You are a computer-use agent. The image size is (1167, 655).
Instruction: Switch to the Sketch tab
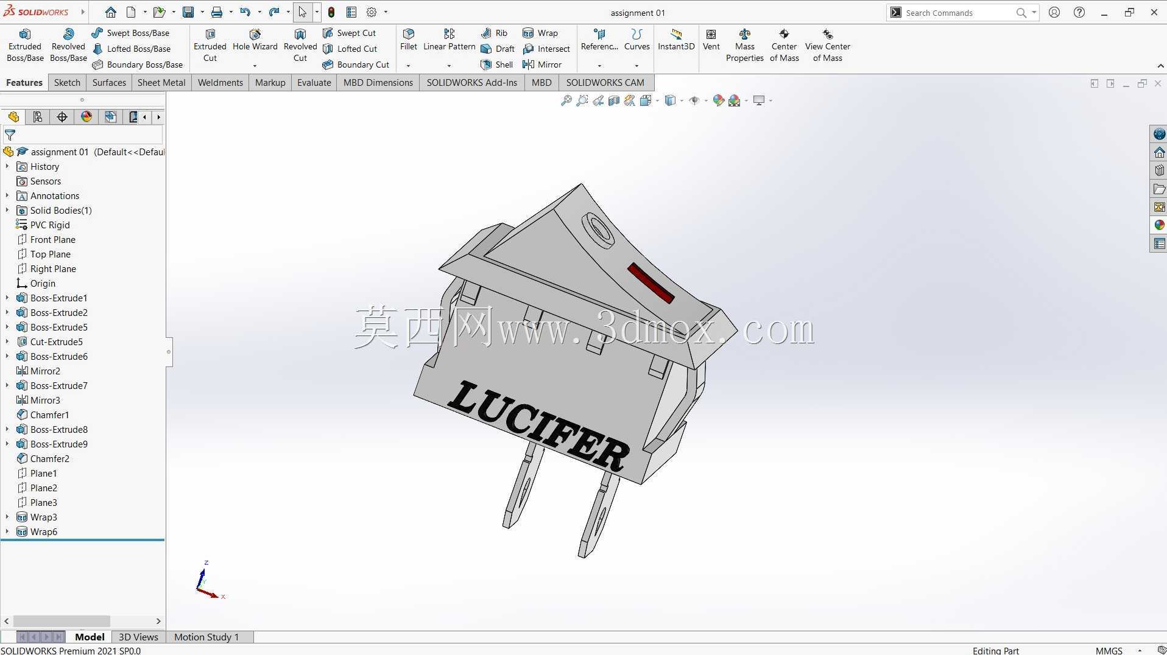point(67,83)
